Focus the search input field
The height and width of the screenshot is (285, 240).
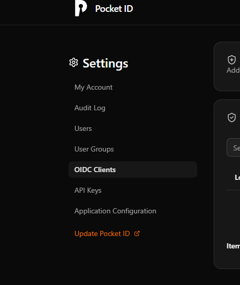click(233, 147)
